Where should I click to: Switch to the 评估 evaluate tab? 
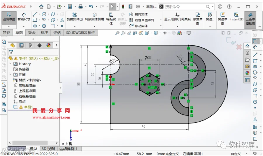pyautogui.click(x=57, y=32)
